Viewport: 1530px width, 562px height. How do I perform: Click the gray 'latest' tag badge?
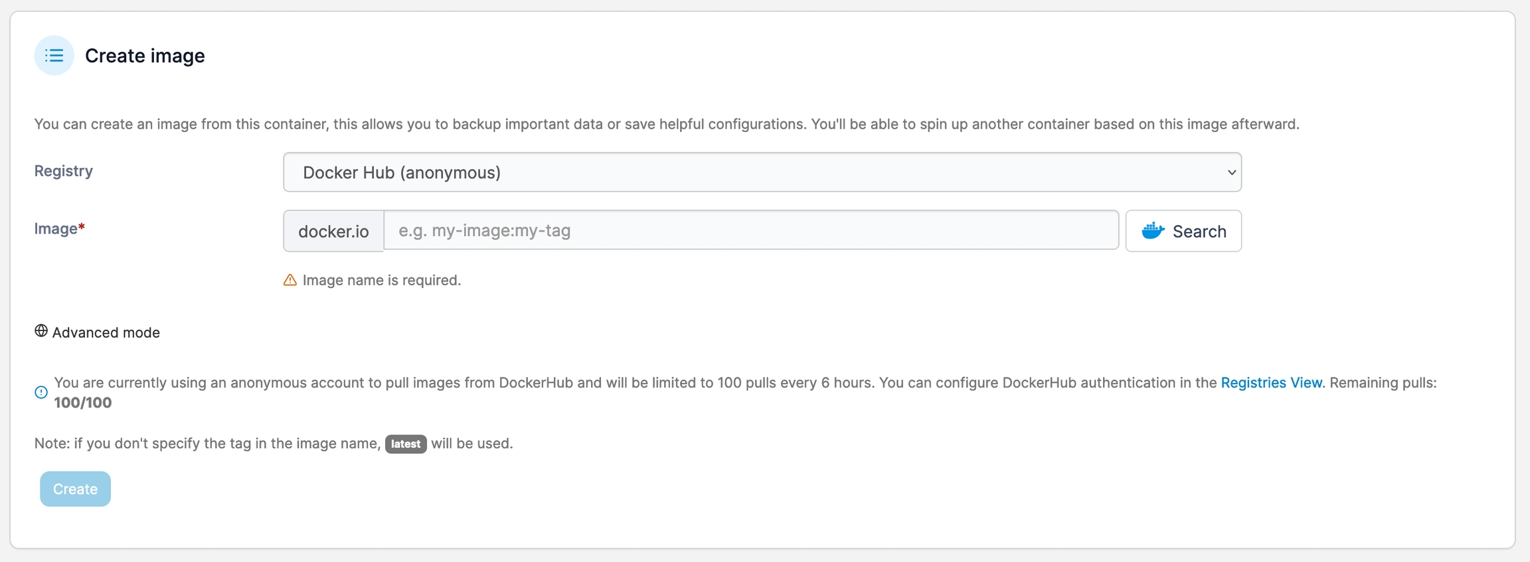[x=405, y=444]
